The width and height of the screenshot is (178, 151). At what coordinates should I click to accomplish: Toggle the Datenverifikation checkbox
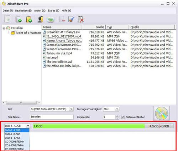tap(123, 117)
